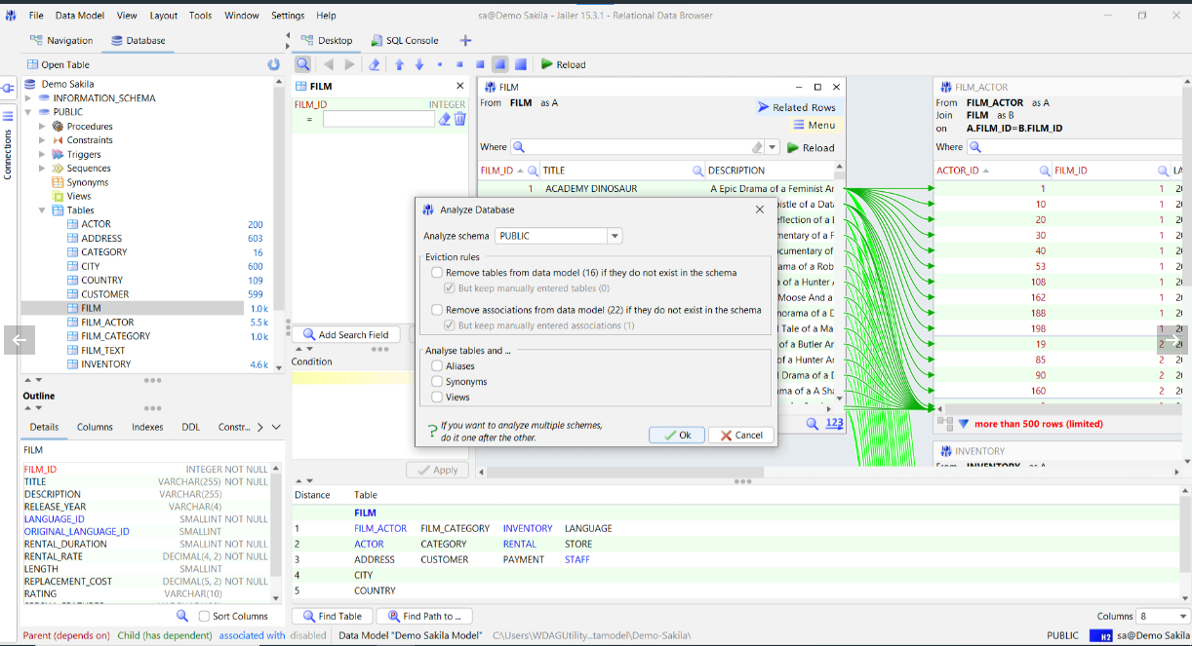Image resolution: width=1192 pixels, height=646 pixels.
Task: Open the Analyze schema PUBLIC dropdown
Action: click(614, 236)
